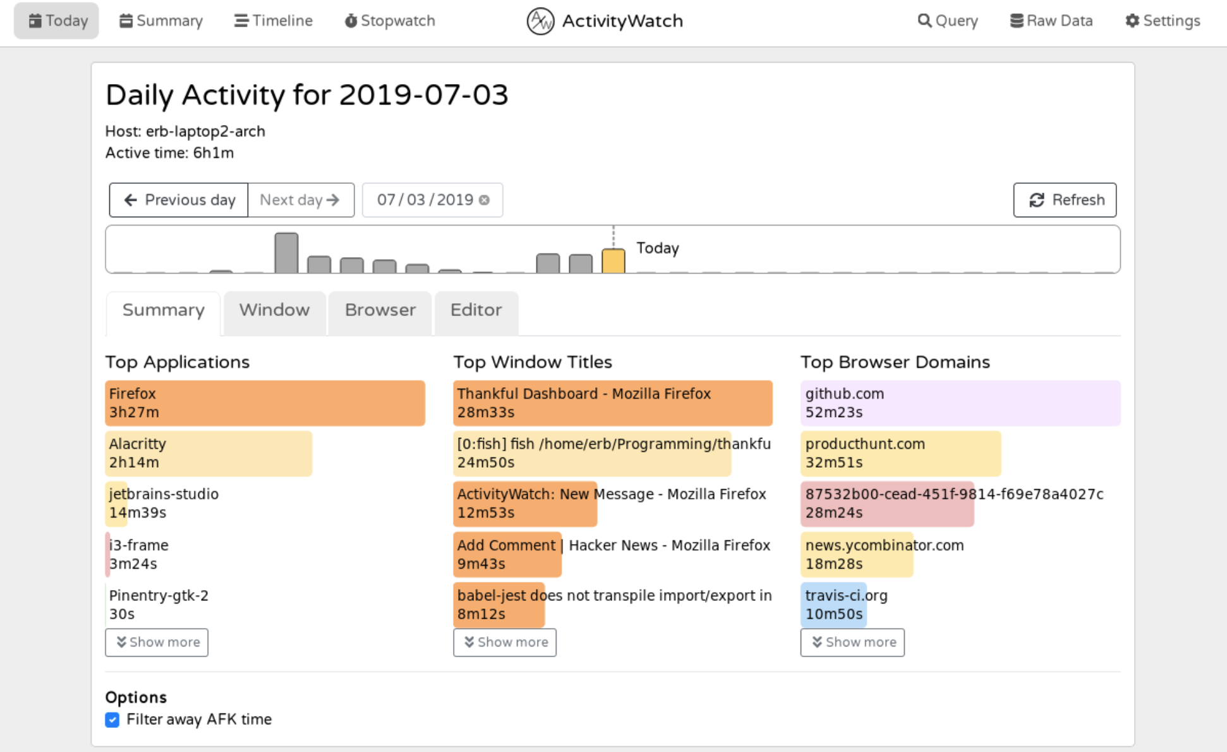1227x752 pixels.
Task: Expand Show more under Top Applications
Action: [x=157, y=642]
